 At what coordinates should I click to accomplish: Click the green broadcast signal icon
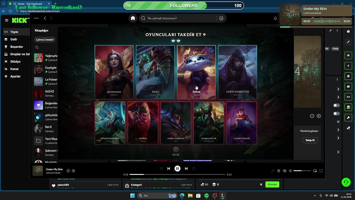click(348, 97)
